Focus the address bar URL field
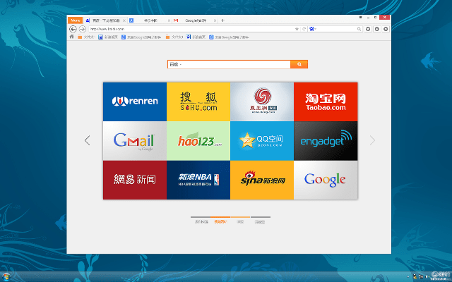The height and width of the screenshot is (282, 452). coord(190,29)
